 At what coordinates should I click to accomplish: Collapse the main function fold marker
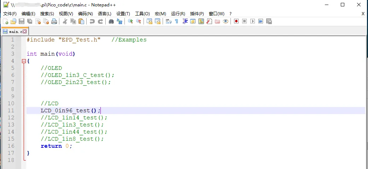[23, 61]
